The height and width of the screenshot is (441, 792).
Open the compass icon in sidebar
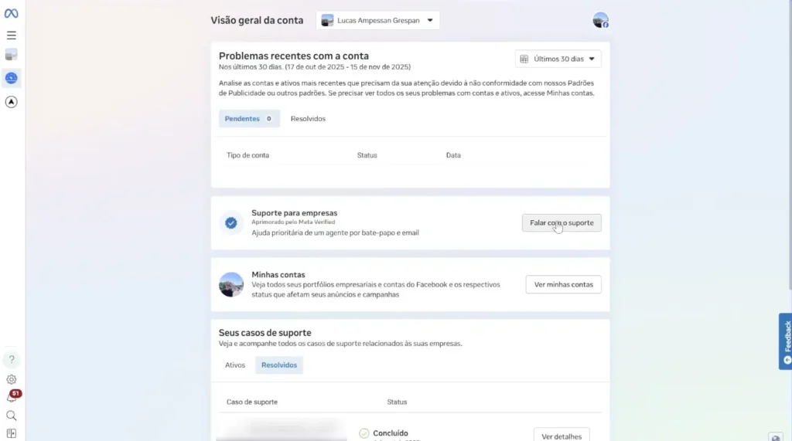(11, 102)
